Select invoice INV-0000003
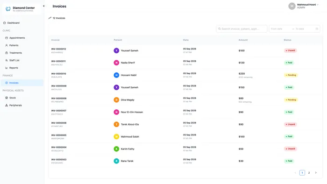Viewport: 327px width, 184px height. (x=59, y=160)
